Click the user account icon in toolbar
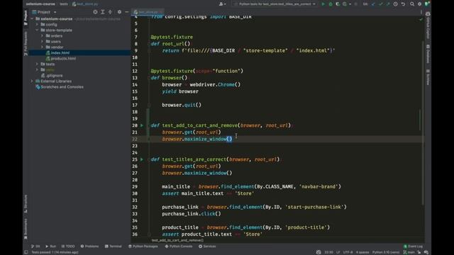The width and height of the screenshot is (454, 255). point(221,4)
